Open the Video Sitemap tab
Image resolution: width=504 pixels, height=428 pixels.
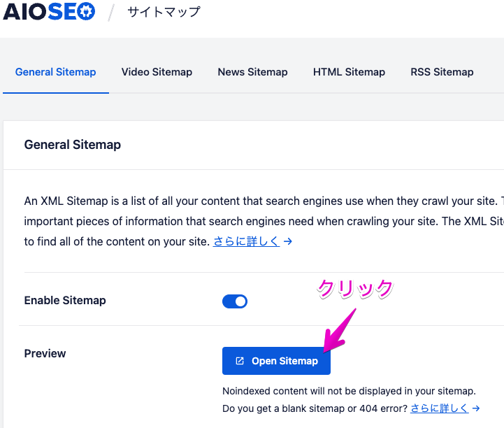click(x=157, y=72)
